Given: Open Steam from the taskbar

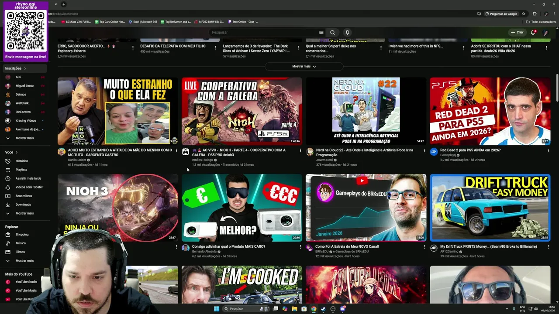Looking at the screenshot, I should (323, 309).
